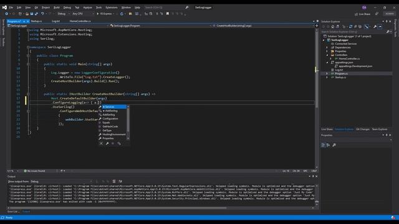The image size is (399, 224).
Task: Collapse the appsettings.json node in Solution Explorer
Action: [327, 62]
